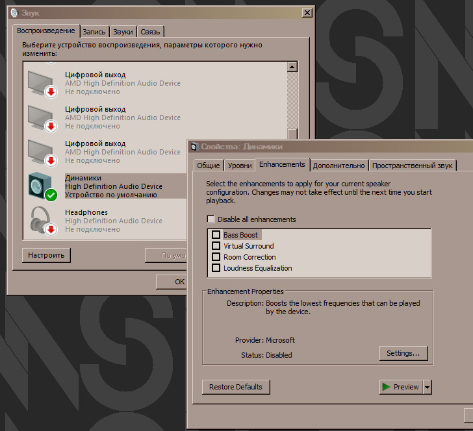This screenshot has height=431, width=473.
Task: Click the Settings... button
Action: 403,354
